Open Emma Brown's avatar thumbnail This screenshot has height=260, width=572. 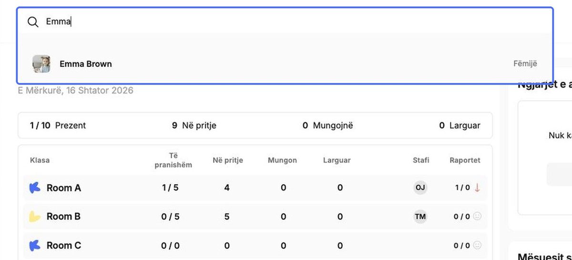click(x=41, y=64)
